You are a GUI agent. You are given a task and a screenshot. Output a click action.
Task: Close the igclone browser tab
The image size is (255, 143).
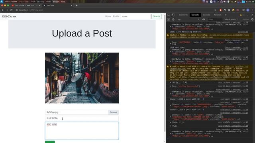coord(72,5)
